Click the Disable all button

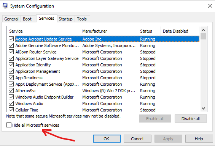coord(191,119)
